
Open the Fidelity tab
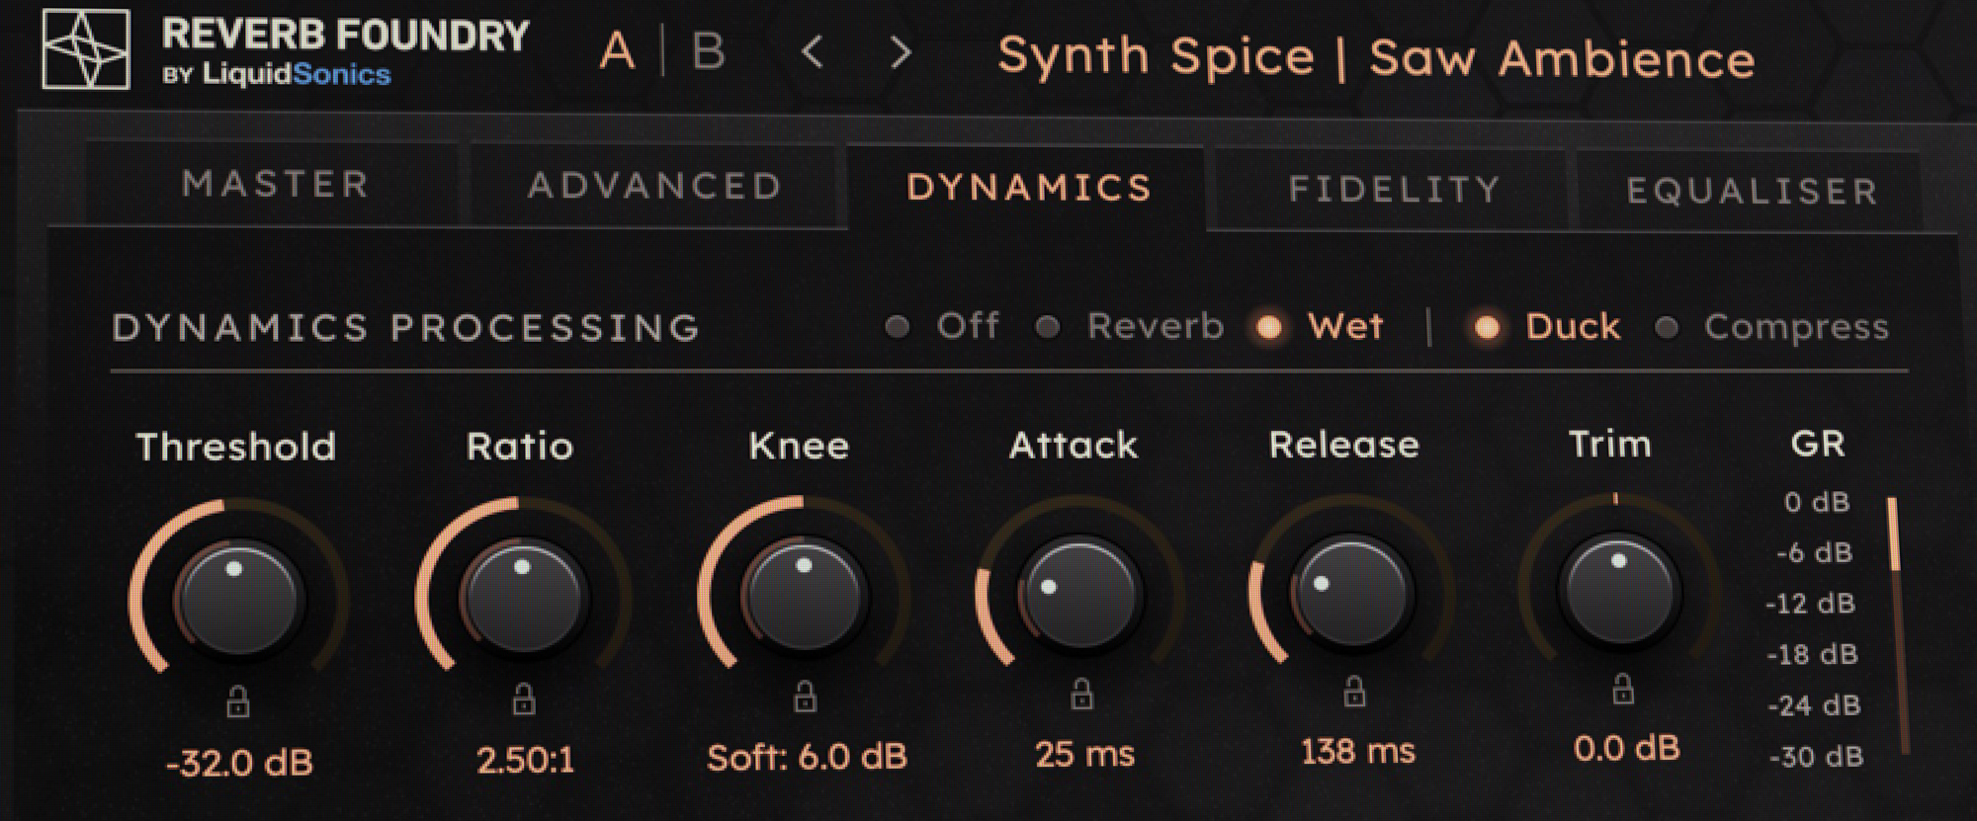tap(1394, 190)
